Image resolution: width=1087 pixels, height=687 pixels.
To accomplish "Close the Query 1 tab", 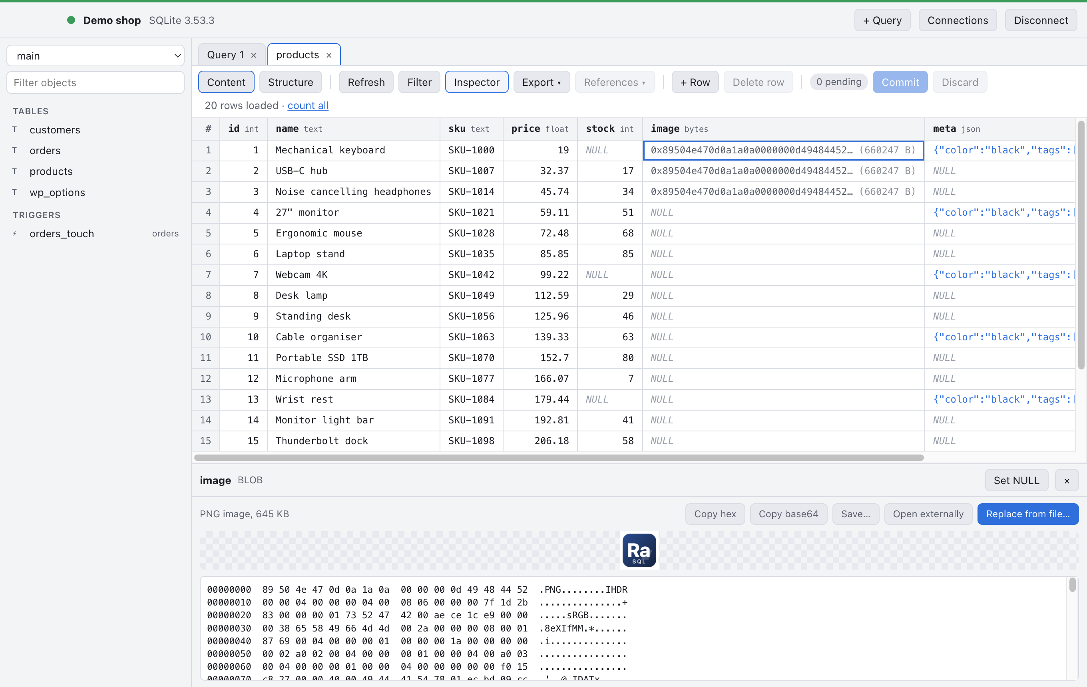I will point(254,55).
